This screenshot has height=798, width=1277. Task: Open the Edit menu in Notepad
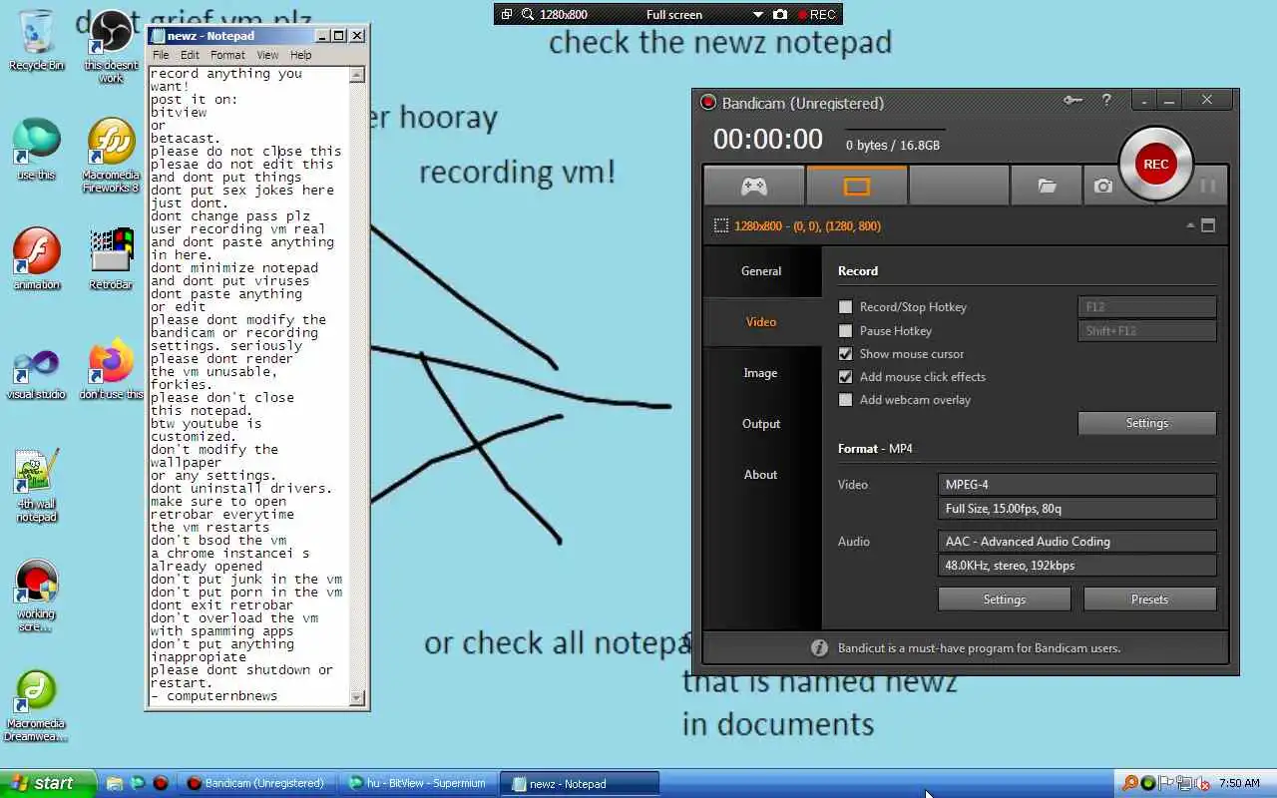[190, 55]
